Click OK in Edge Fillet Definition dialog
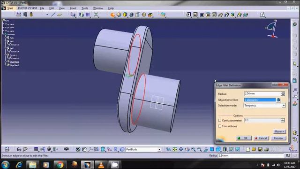The image size is (300, 169). pos(244,138)
